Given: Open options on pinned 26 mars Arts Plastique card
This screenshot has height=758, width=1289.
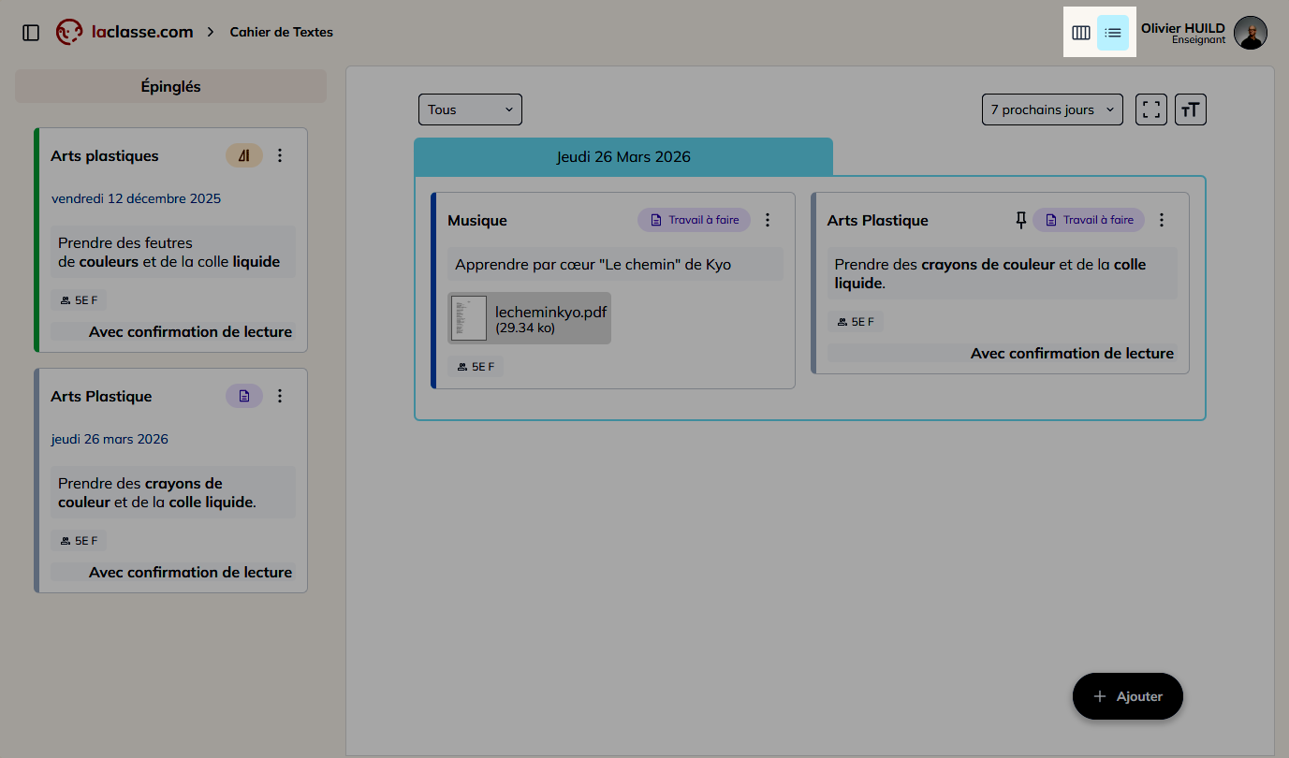Looking at the screenshot, I should pyautogui.click(x=280, y=396).
